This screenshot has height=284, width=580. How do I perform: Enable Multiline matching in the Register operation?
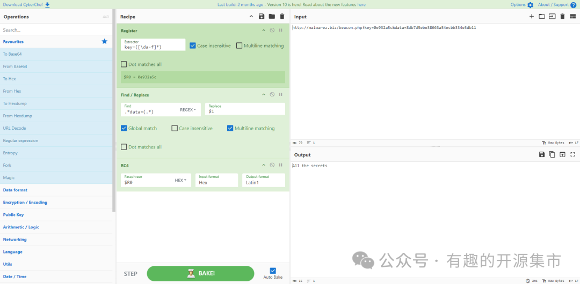(x=240, y=46)
